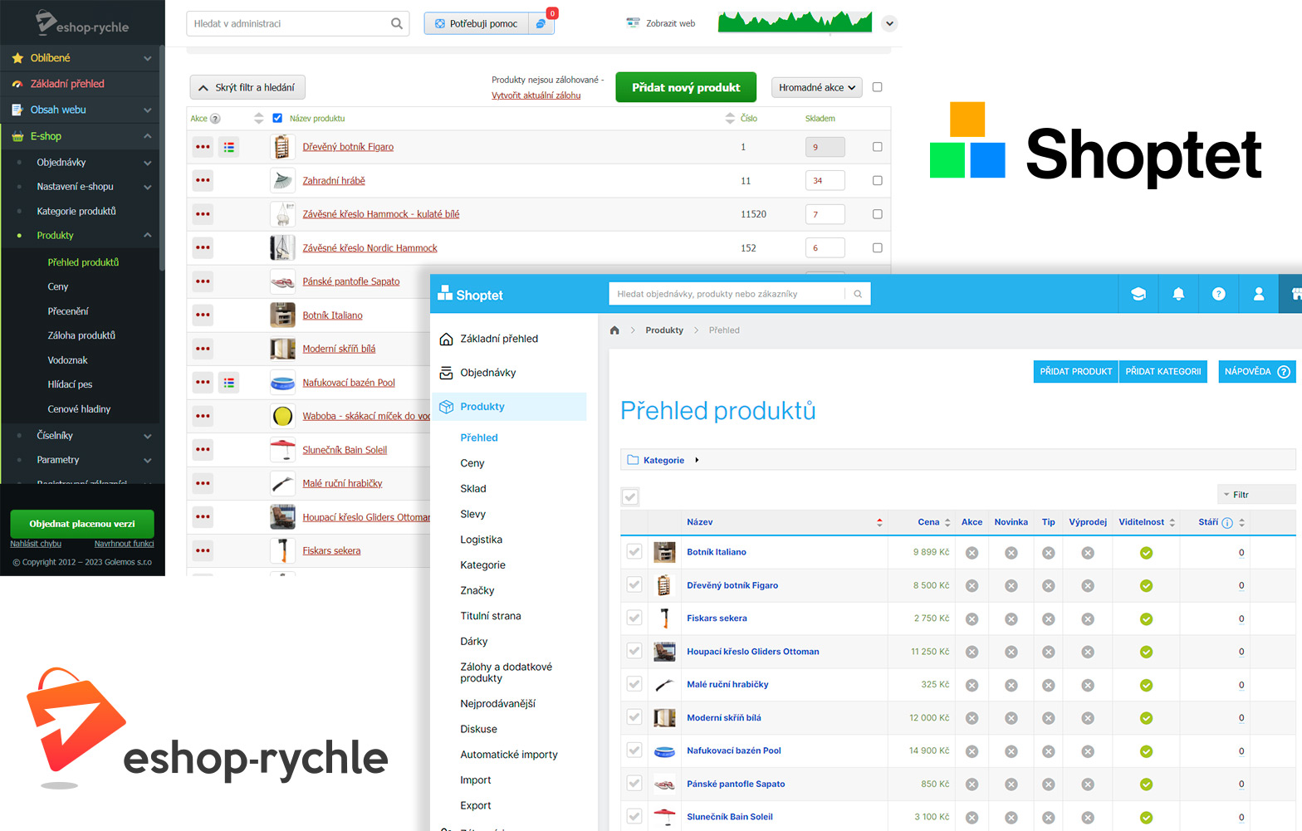Click the green traffic graph in header
This screenshot has width=1302, height=831.
[795, 22]
